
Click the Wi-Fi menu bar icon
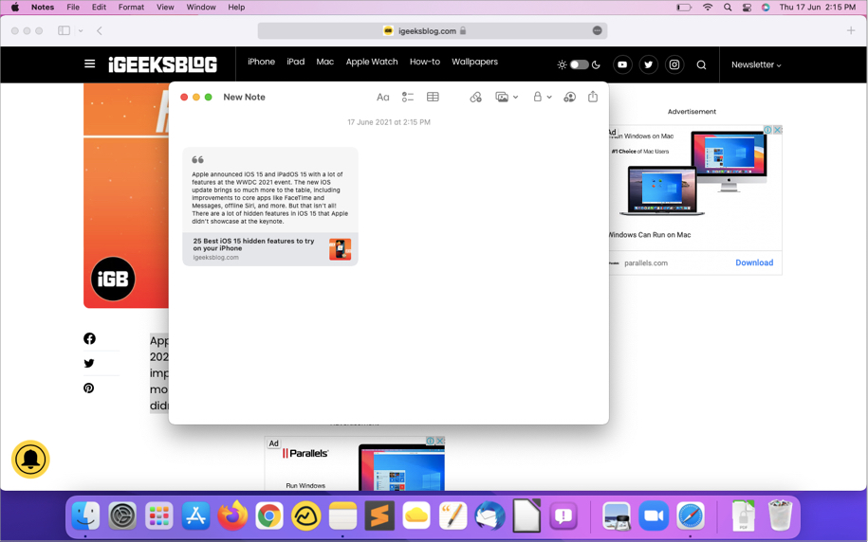[708, 8]
